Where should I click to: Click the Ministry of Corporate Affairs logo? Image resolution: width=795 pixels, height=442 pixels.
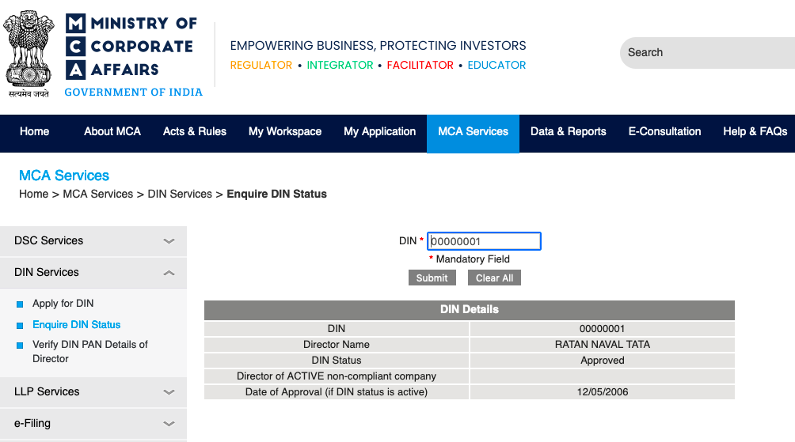(x=133, y=55)
